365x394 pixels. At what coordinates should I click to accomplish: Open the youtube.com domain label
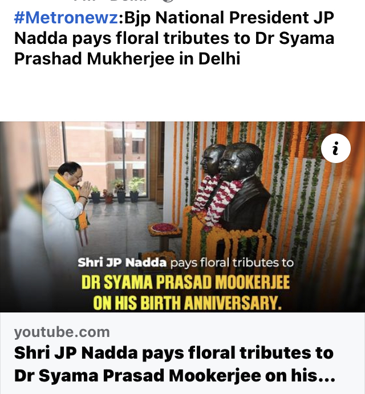(x=62, y=332)
